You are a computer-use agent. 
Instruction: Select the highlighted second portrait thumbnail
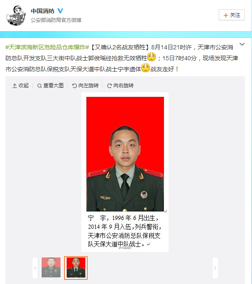point(76,268)
